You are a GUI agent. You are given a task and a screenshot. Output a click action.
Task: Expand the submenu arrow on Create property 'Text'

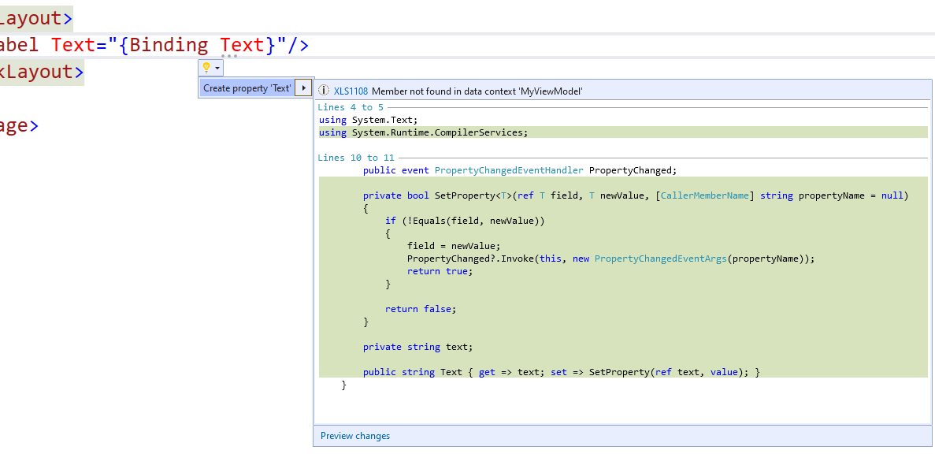tap(303, 87)
